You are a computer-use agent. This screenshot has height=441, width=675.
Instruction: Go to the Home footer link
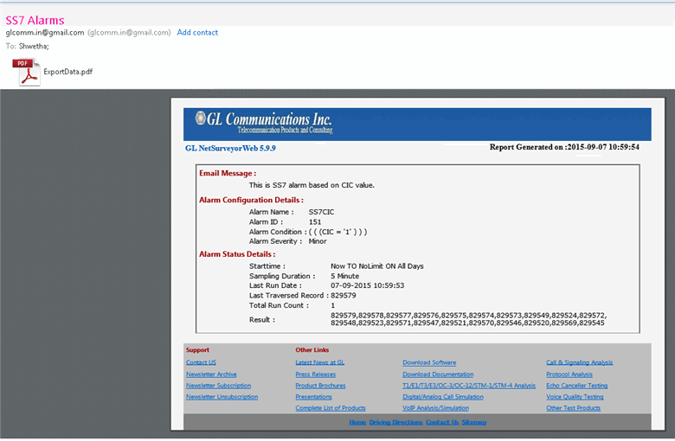(357, 423)
